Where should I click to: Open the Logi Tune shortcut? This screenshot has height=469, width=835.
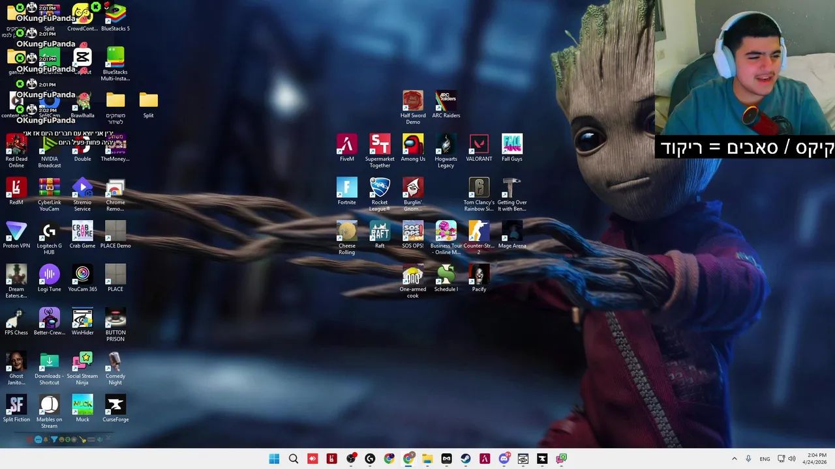click(x=50, y=278)
